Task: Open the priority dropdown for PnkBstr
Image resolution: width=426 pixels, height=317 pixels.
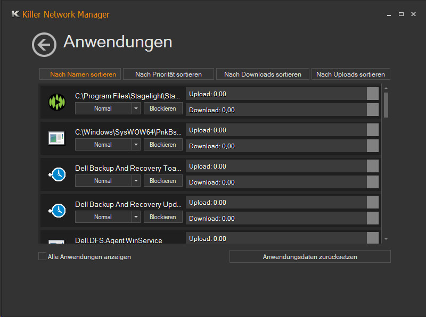Action: point(136,144)
